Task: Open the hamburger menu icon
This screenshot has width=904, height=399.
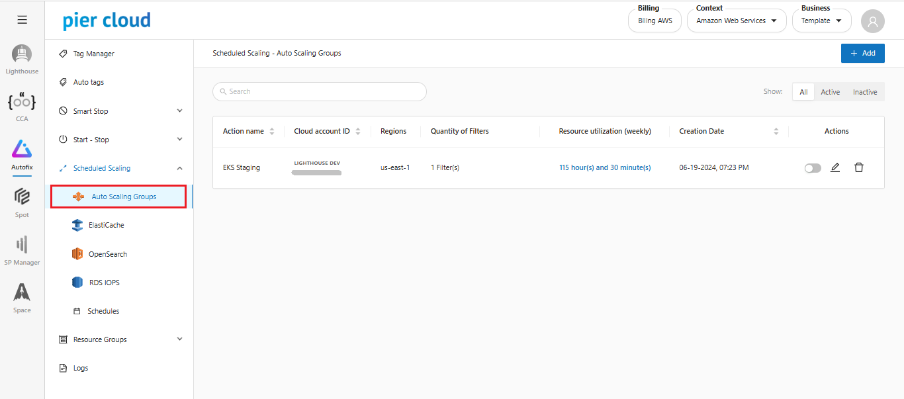Action: point(22,20)
